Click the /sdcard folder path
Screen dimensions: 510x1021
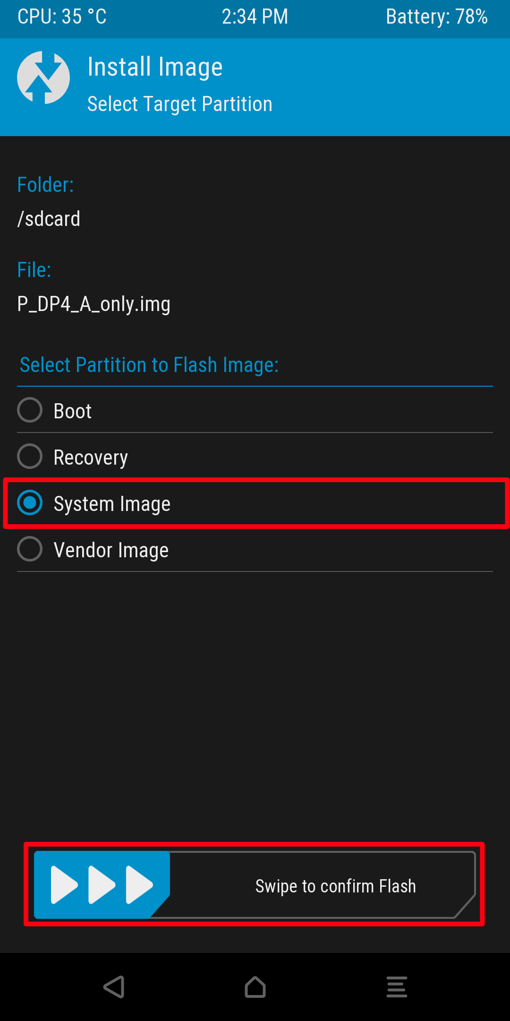click(x=49, y=219)
